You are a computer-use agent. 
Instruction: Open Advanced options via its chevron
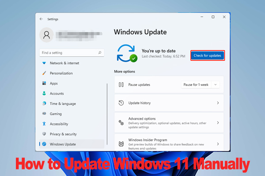point(218,123)
